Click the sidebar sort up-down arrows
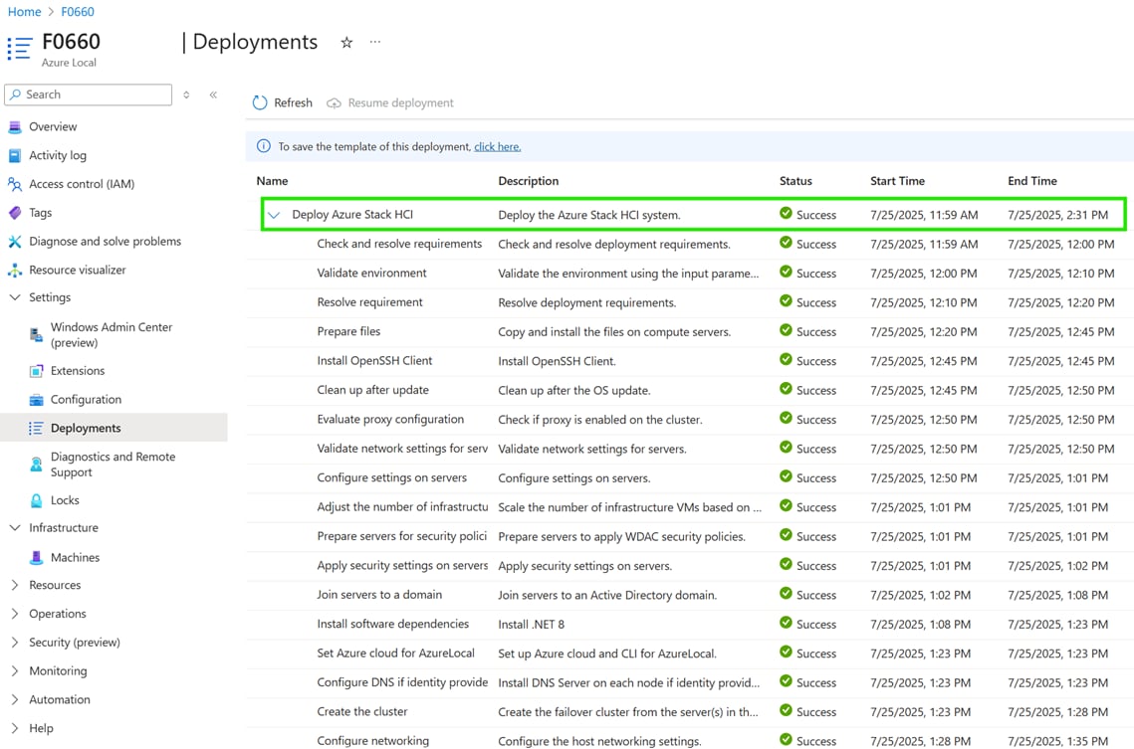The image size is (1134, 749). (x=186, y=94)
